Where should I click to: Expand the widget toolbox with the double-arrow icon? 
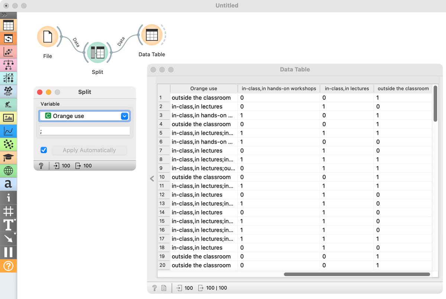pos(4,15)
